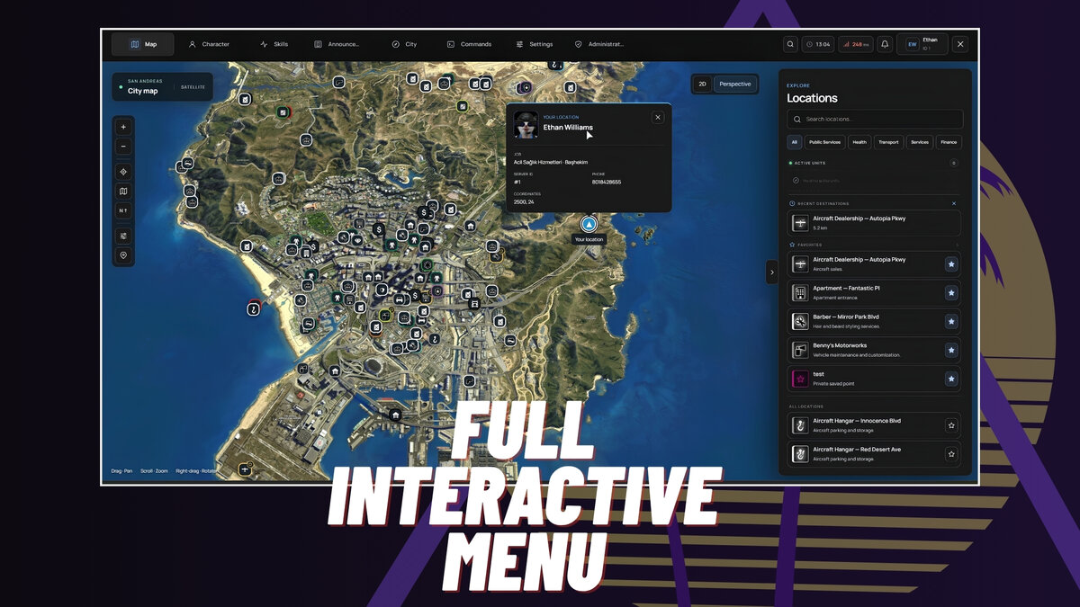This screenshot has height=607, width=1080.
Task: Filter locations by Transport
Action: point(888,142)
